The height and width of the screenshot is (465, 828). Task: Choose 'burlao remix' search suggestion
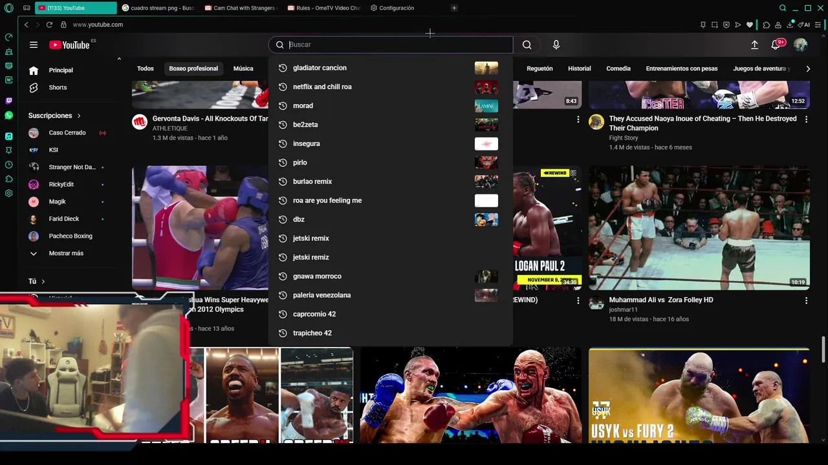click(390, 181)
